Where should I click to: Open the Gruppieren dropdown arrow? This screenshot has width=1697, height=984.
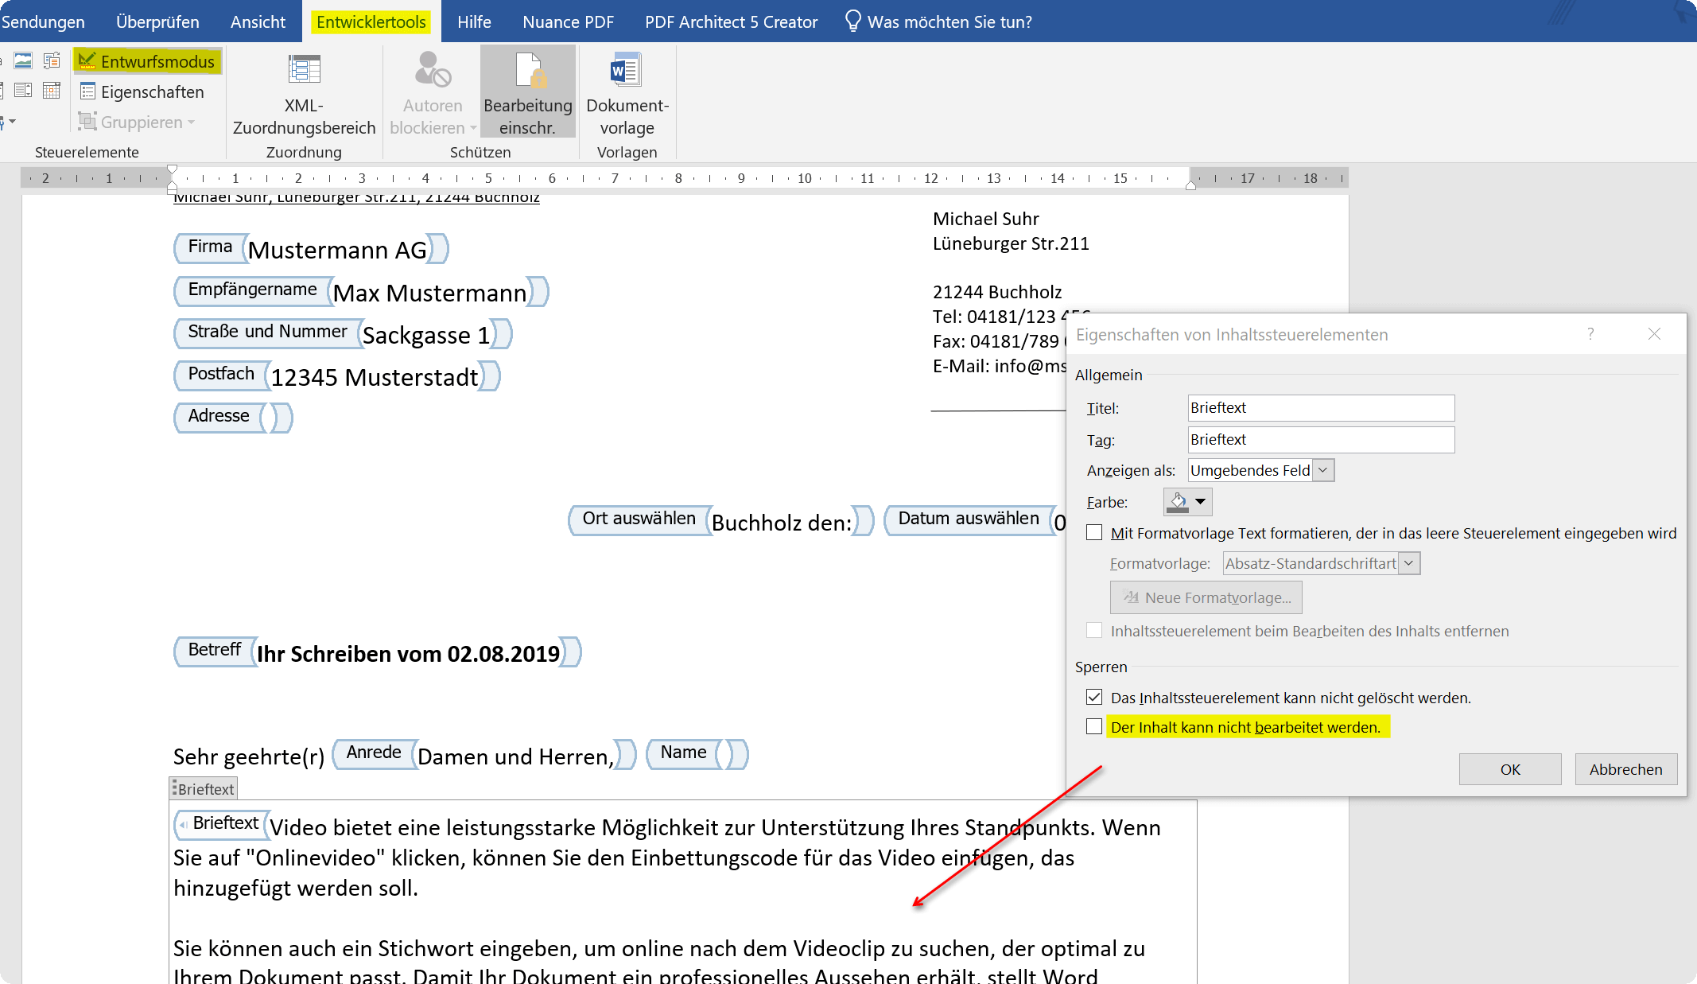(x=191, y=123)
